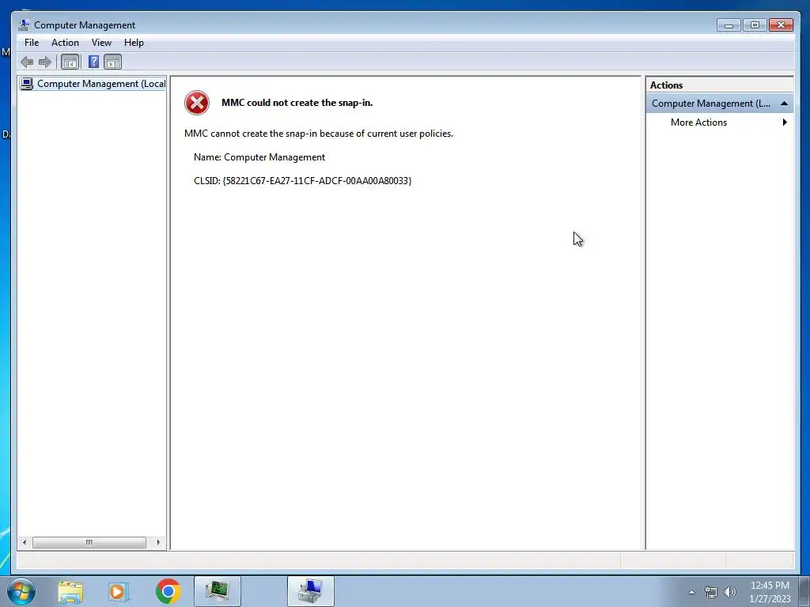Toggle the Show/Hide Console Tree icon

70,62
